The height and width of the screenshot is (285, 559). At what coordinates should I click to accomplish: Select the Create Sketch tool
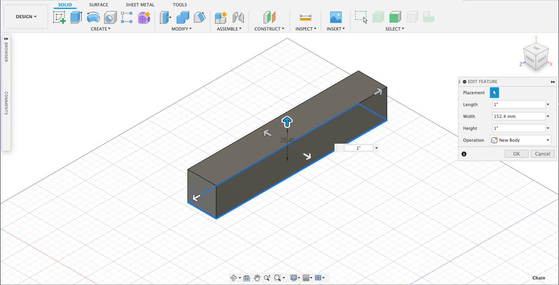(59, 17)
